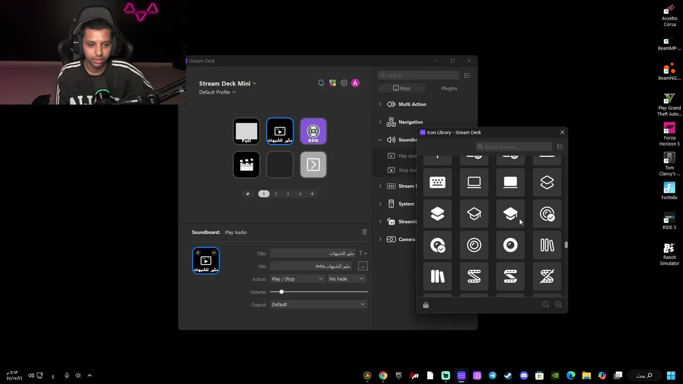Image resolution: width=683 pixels, height=384 pixels.
Task: Add a new page with plus button
Action: tap(312, 194)
